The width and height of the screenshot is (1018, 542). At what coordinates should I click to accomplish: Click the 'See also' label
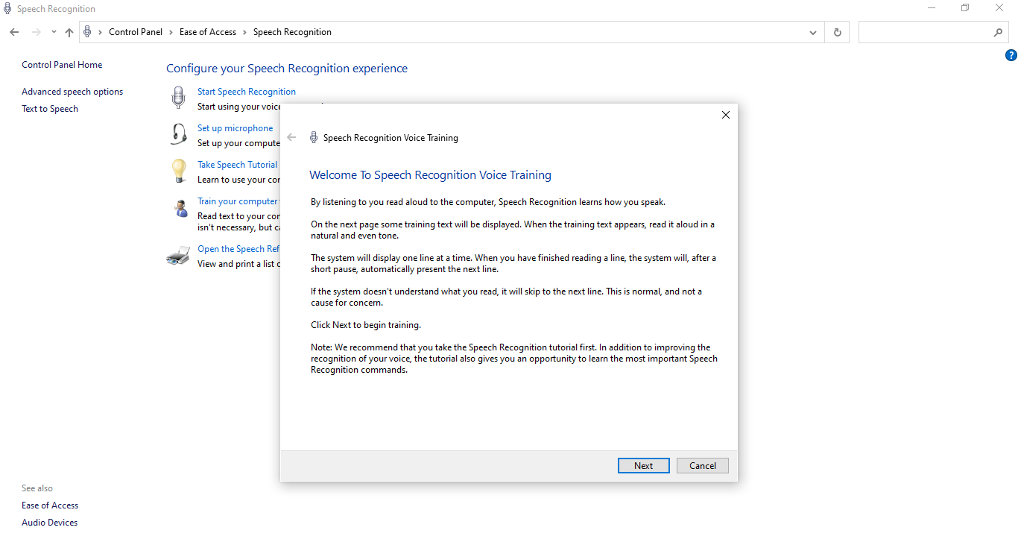click(x=37, y=488)
